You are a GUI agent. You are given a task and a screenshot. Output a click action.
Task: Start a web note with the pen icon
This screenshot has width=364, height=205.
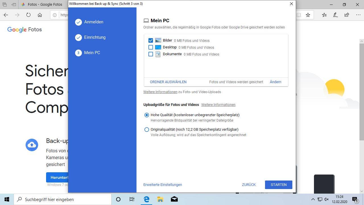(x=336, y=15)
